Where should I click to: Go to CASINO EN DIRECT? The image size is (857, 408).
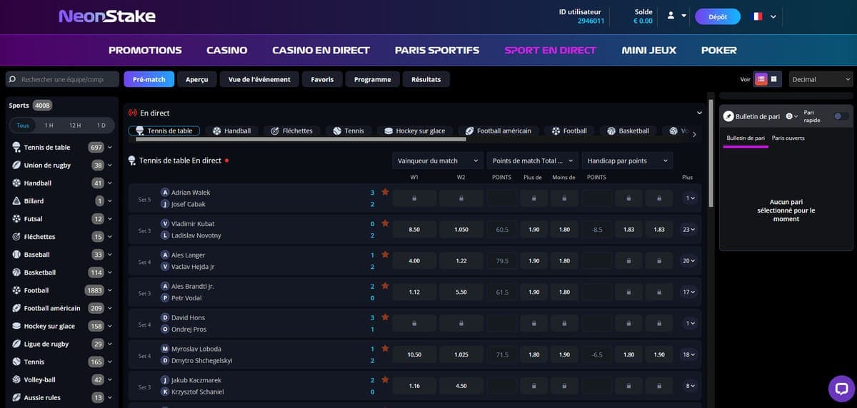point(321,51)
